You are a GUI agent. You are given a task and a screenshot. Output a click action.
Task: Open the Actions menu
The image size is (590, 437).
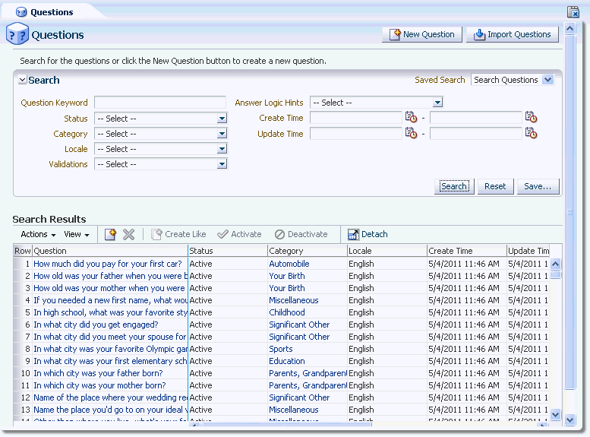(38, 234)
